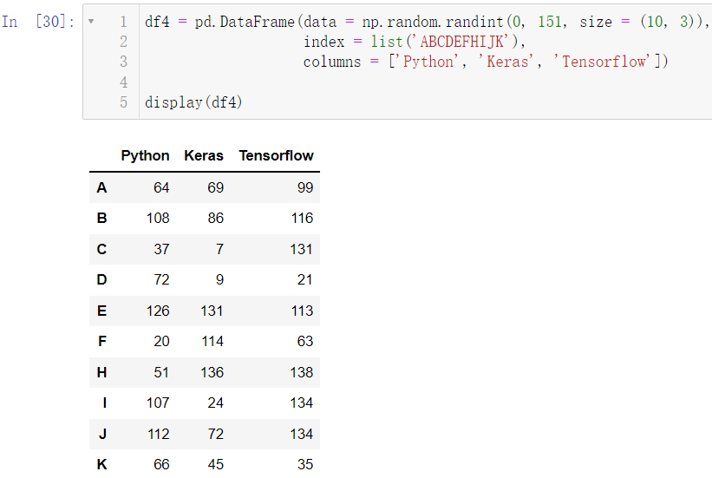
Task: Click Tensorflow value 131 in row C
Action: [302, 249]
